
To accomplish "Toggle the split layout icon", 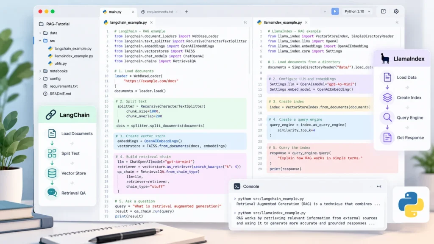I will (x=383, y=11).
